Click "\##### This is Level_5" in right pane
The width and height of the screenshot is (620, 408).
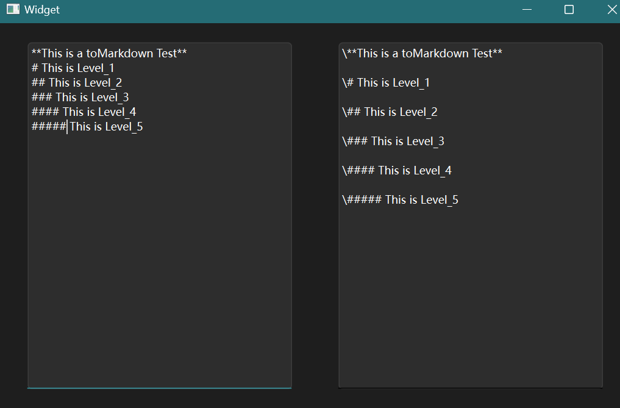(400, 200)
